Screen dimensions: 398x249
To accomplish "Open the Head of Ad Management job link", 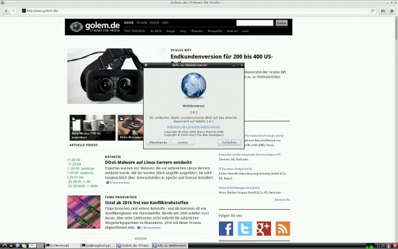I will (239, 187).
